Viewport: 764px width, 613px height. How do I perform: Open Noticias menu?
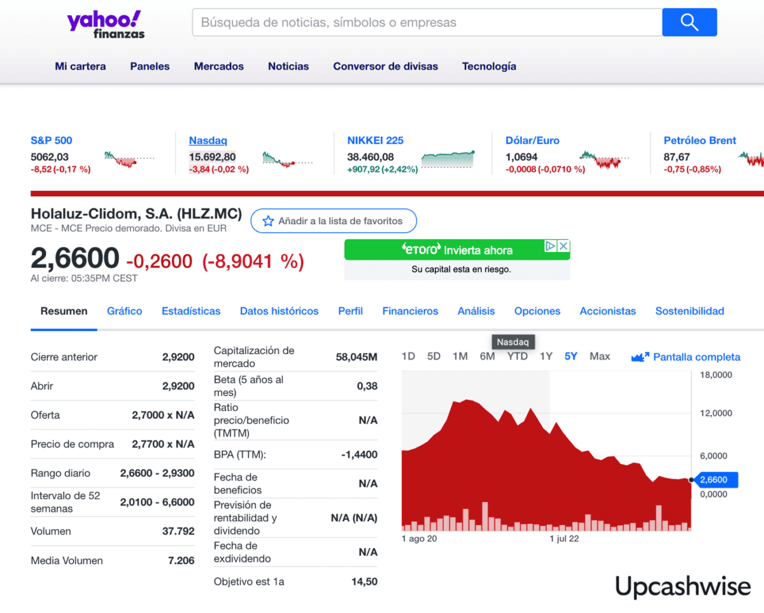tap(288, 66)
